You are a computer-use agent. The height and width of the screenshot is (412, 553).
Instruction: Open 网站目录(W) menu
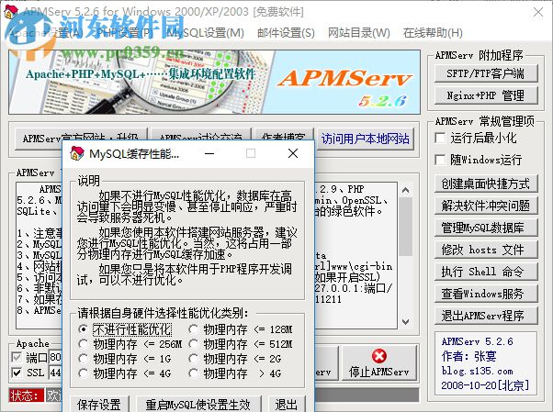358,33
